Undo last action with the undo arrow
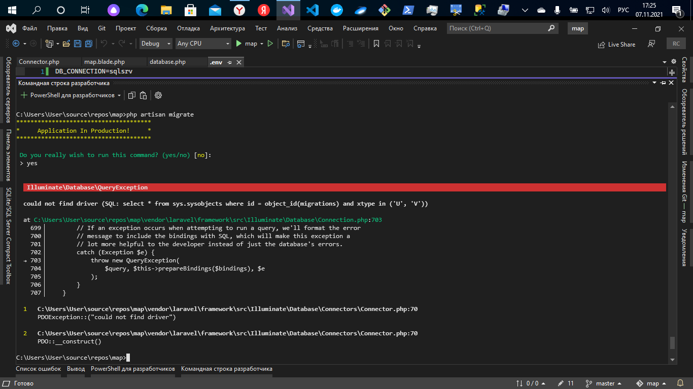This screenshot has height=389, width=693. (103, 44)
